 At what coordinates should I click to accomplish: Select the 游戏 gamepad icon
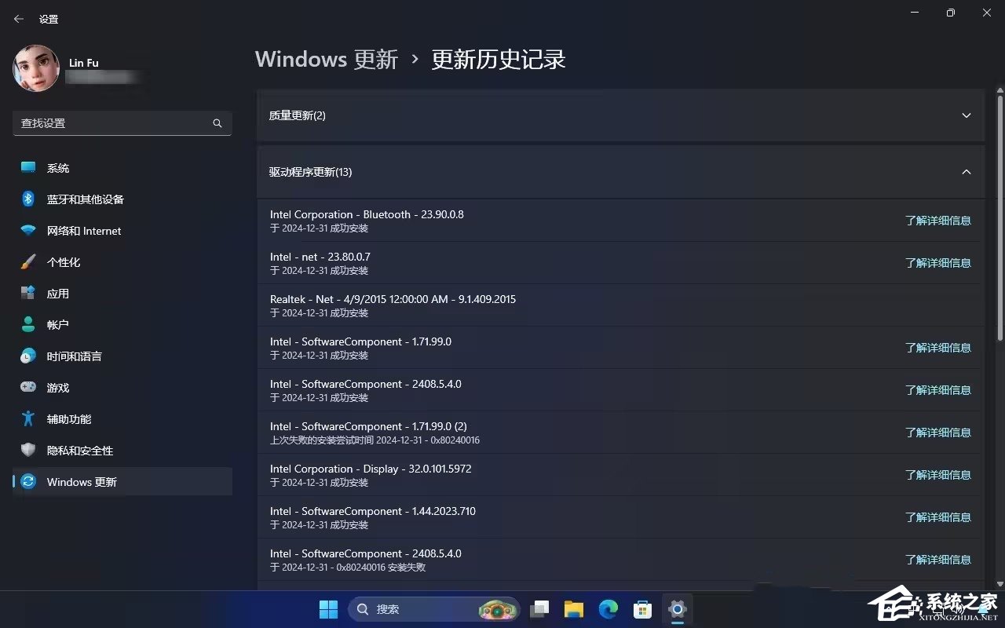click(28, 388)
